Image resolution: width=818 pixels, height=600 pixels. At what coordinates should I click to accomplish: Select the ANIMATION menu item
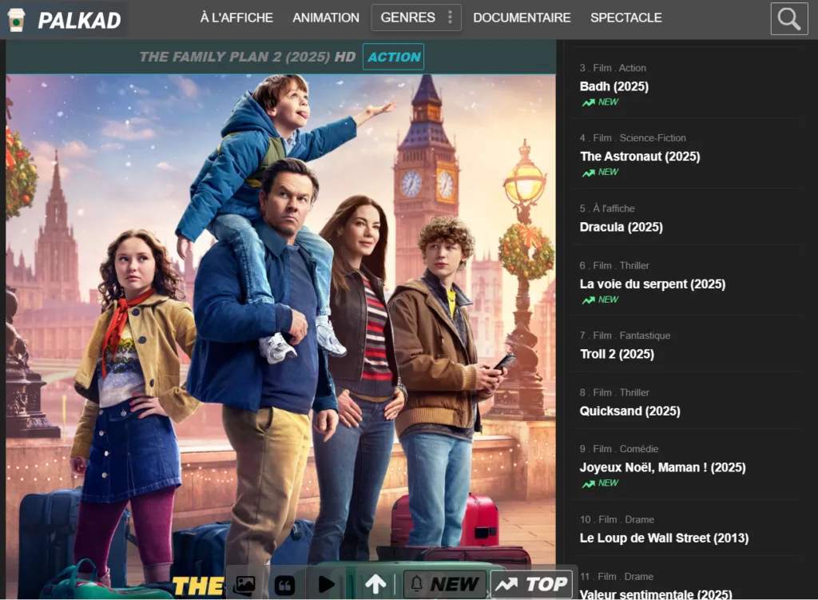[x=326, y=18]
